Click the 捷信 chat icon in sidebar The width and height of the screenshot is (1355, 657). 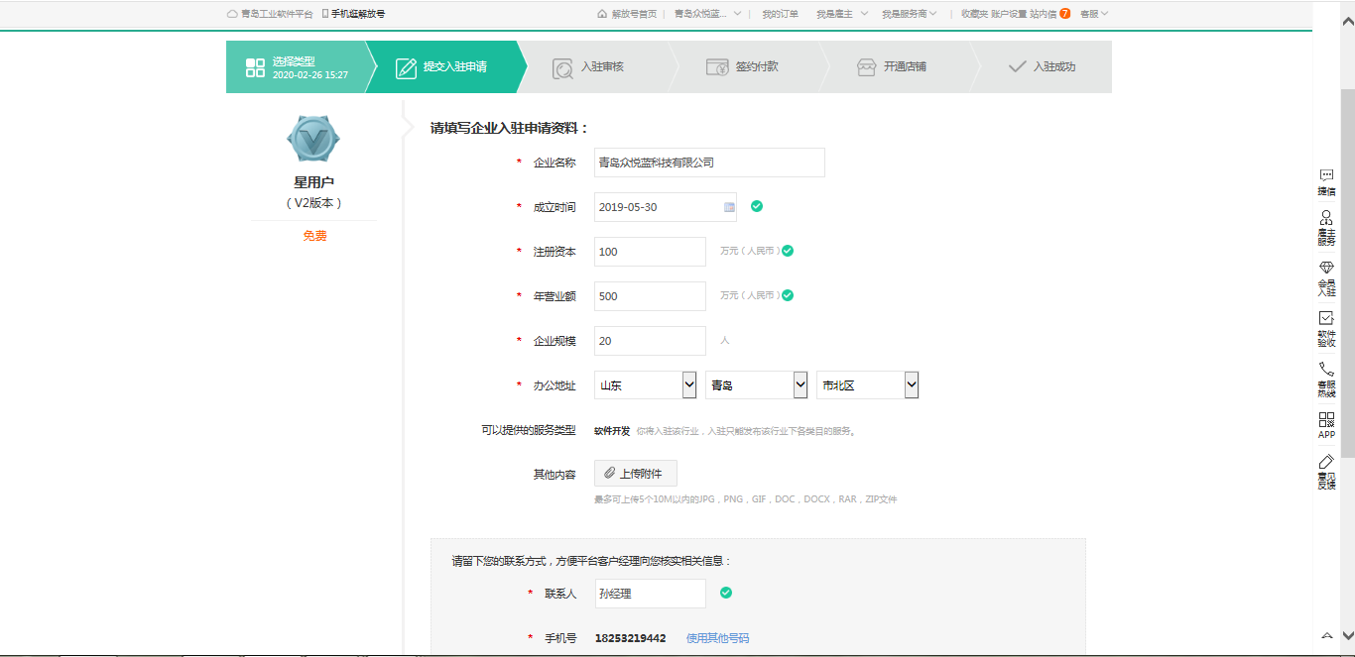tap(1326, 176)
